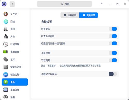Open the 系统信息 system info icon

[x=6, y=90]
